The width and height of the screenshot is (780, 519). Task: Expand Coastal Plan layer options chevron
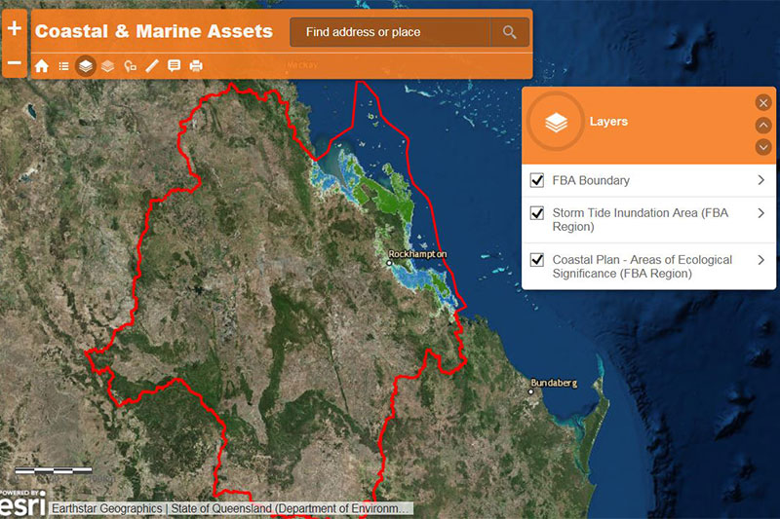coord(760,260)
